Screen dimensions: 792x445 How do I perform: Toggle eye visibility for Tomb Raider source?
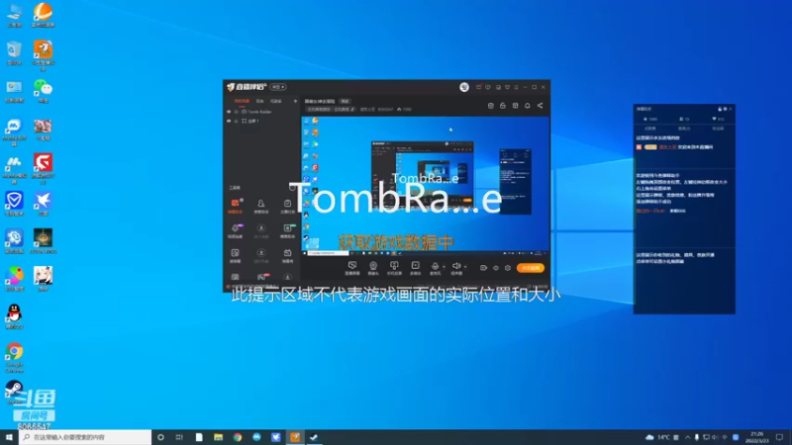[x=229, y=112]
